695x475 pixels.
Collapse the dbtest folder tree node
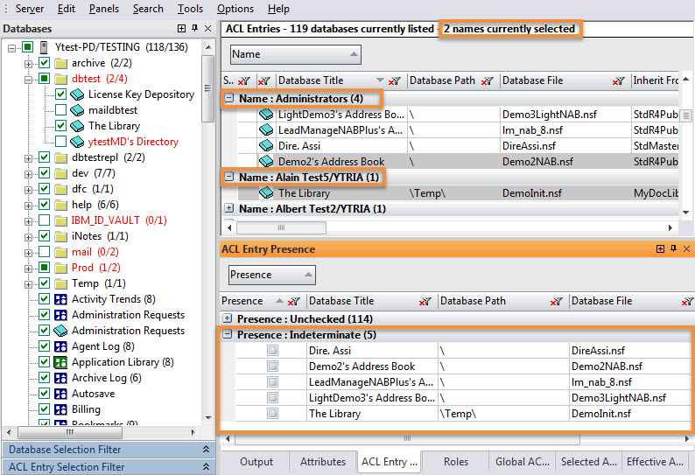[29, 79]
